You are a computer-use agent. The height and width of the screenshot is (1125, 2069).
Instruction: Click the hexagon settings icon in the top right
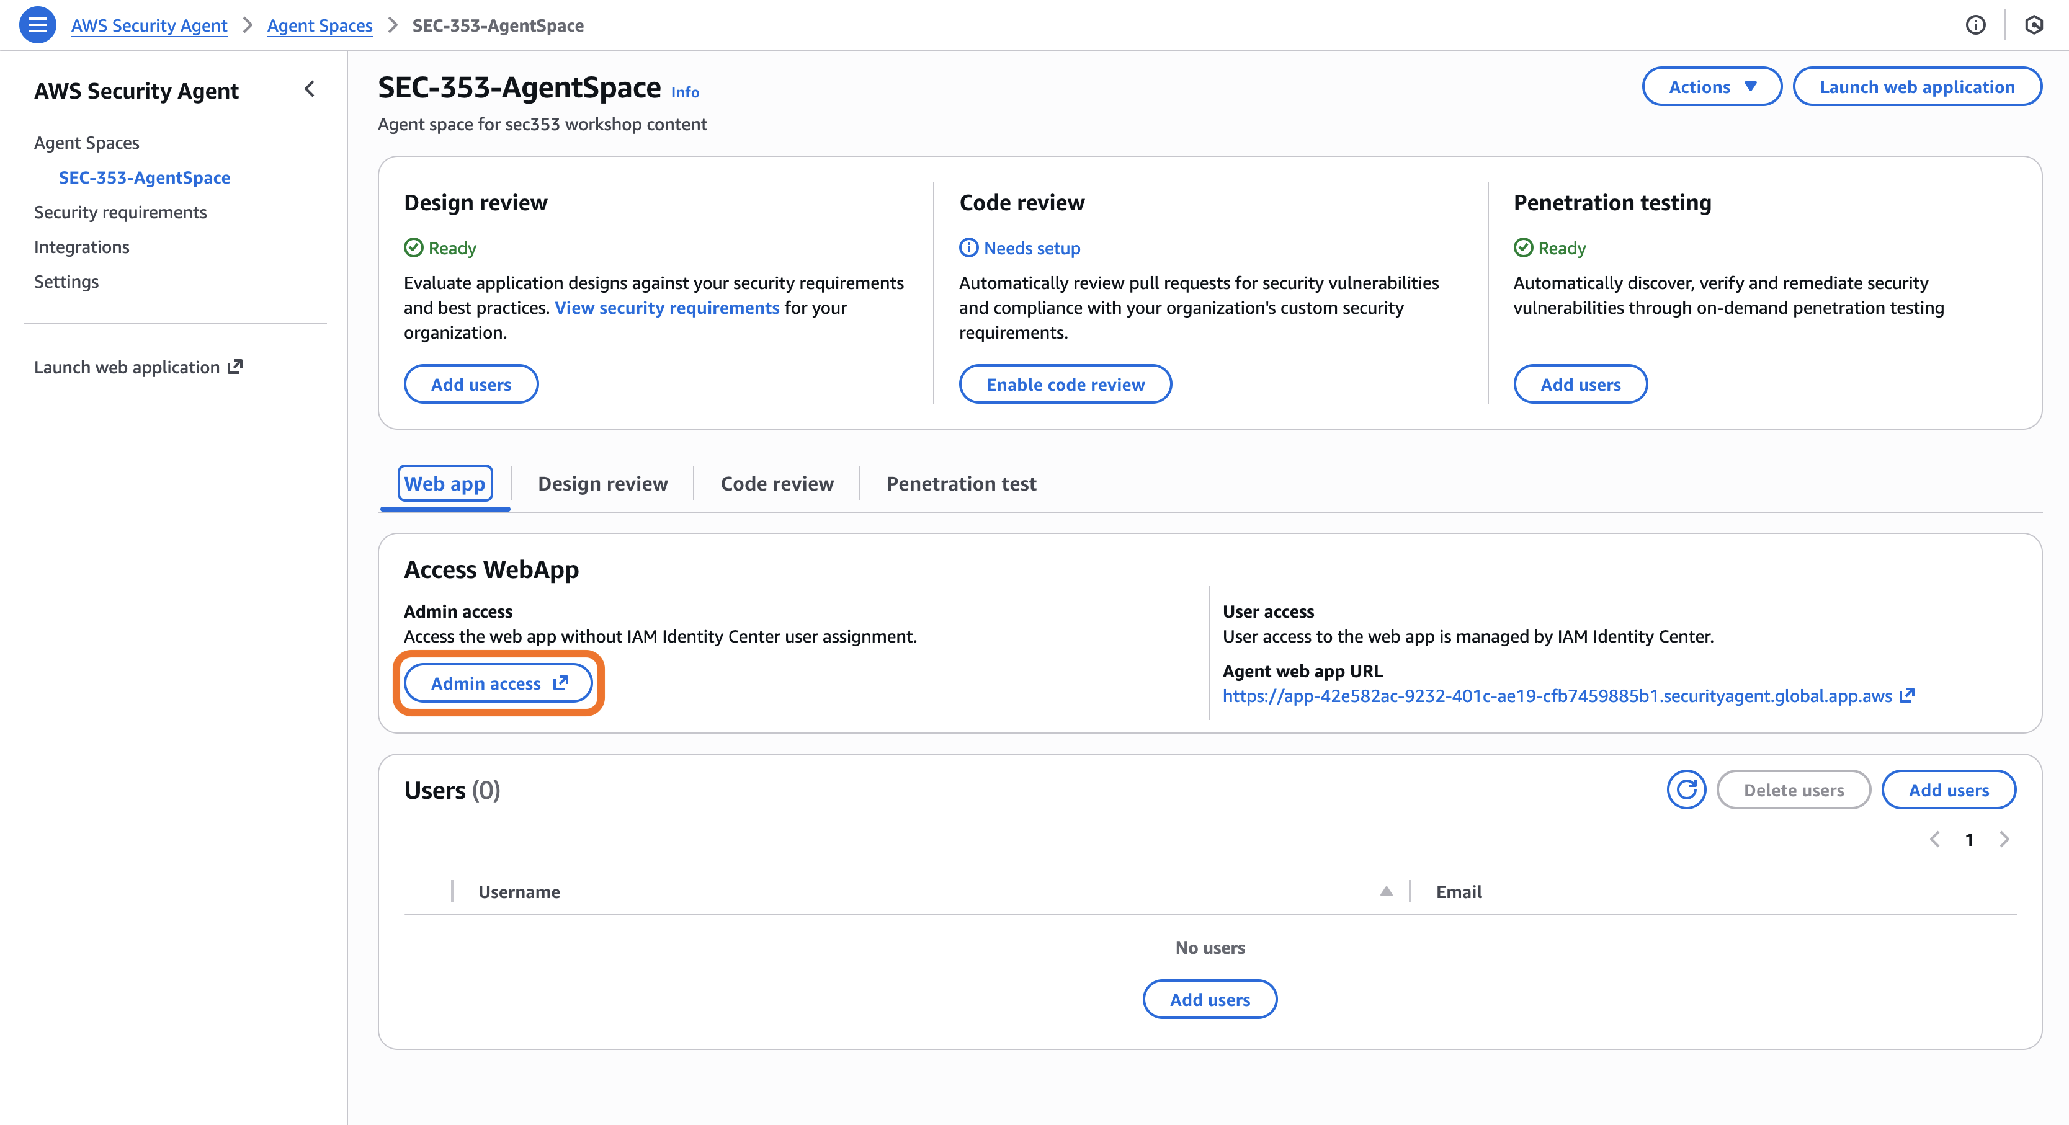click(2033, 25)
